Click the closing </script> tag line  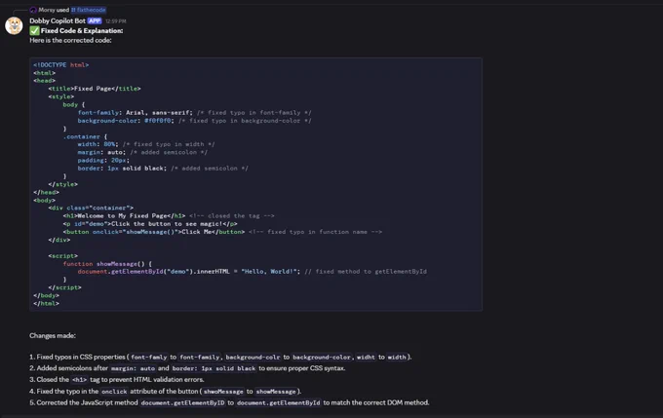64,287
